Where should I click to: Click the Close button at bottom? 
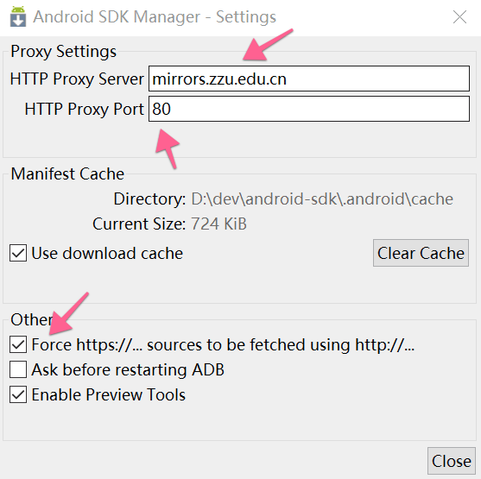(x=452, y=461)
